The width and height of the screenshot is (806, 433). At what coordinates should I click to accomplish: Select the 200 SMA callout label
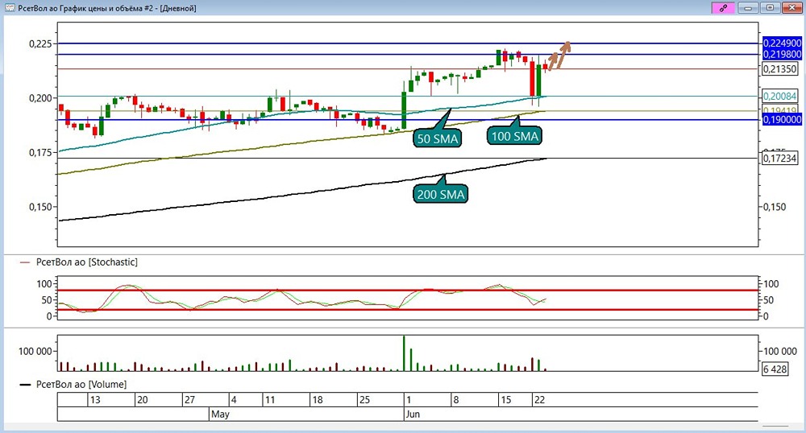pyautogui.click(x=441, y=194)
